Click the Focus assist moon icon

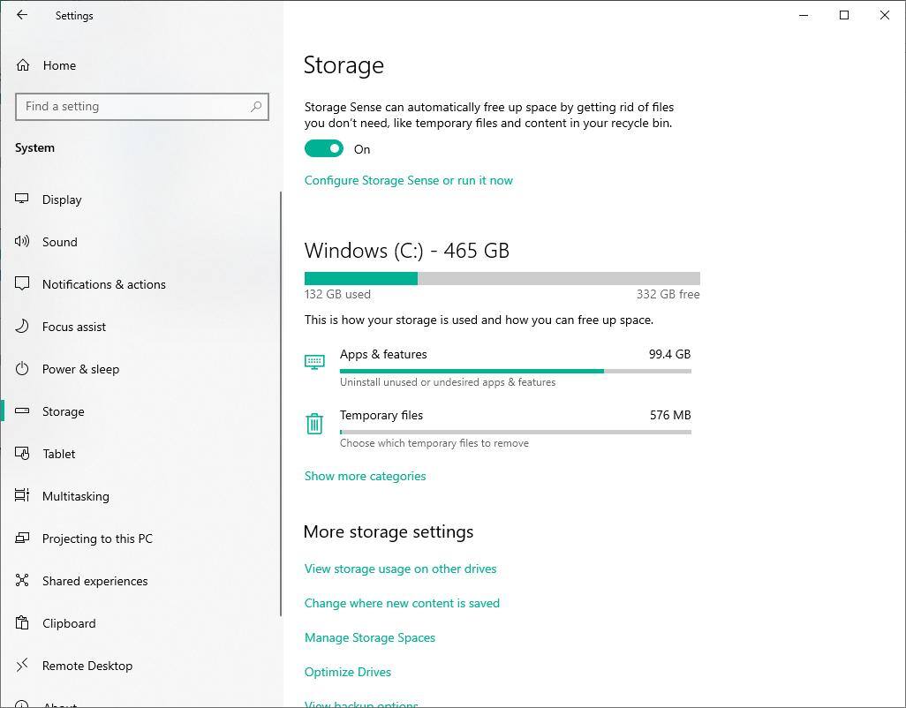pyautogui.click(x=23, y=327)
